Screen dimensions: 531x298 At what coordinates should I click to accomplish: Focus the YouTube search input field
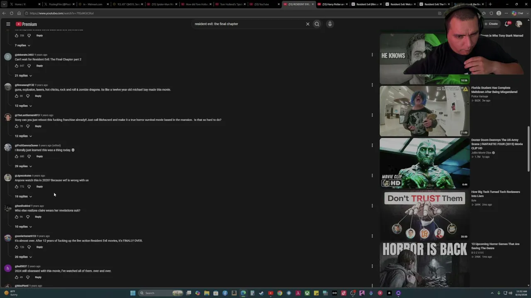pyautogui.click(x=249, y=24)
